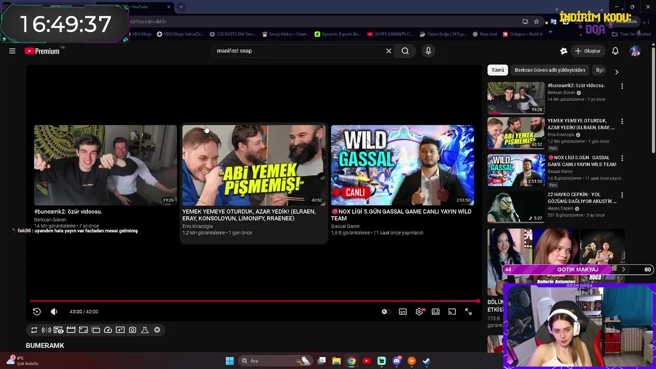Open sidebar thumbnail for Hayko Cepkin video

(x=516, y=207)
